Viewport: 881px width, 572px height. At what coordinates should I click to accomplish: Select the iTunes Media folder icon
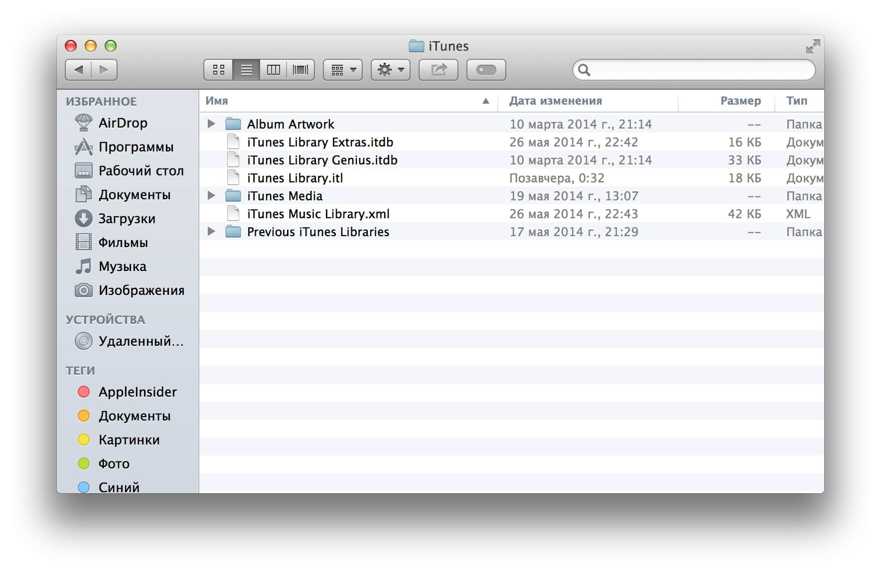pos(233,195)
